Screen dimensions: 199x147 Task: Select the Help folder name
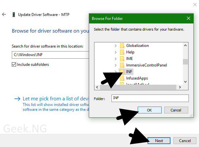click(x=130, y=52)
